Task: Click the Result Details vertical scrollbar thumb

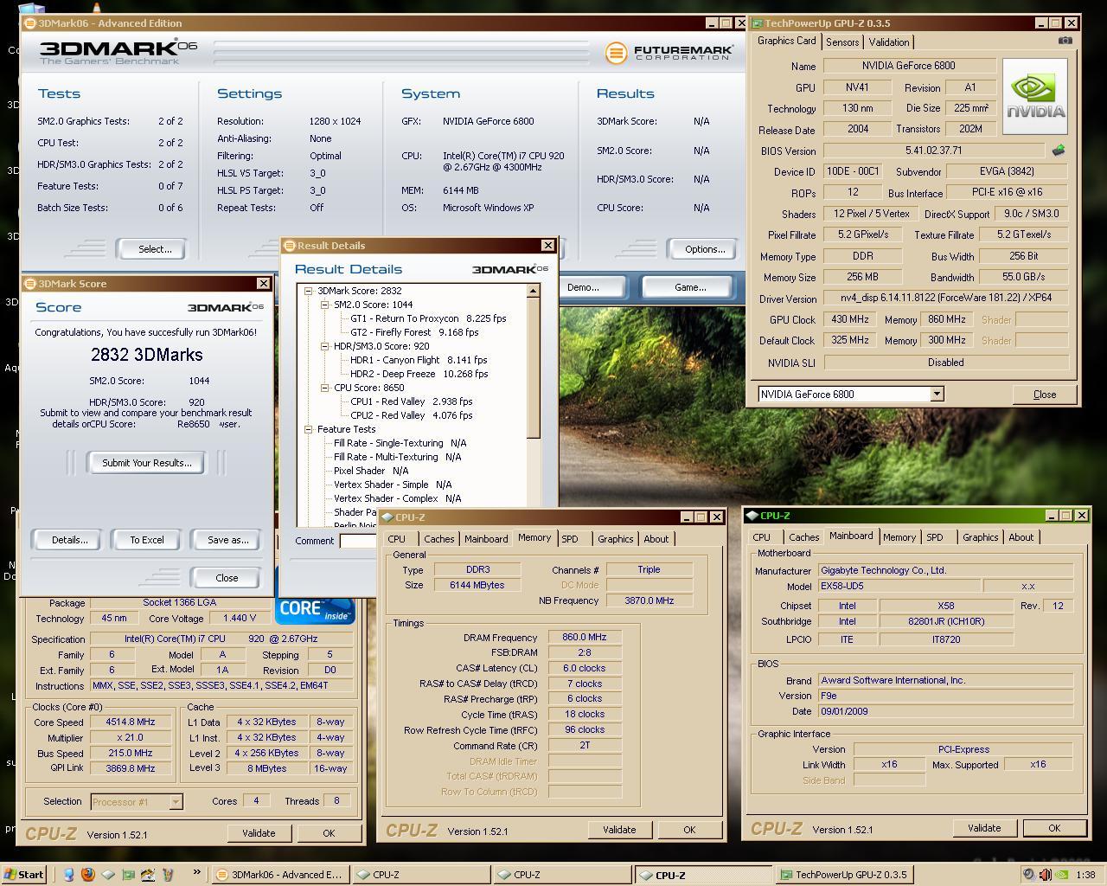Action: pyautogui.click(x=533, y=368)
